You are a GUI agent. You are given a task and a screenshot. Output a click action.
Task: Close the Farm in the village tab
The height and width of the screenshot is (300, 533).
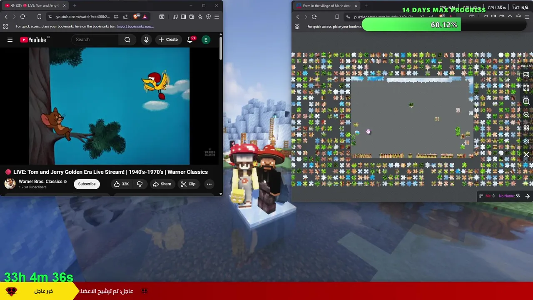(x=356, y=6)
